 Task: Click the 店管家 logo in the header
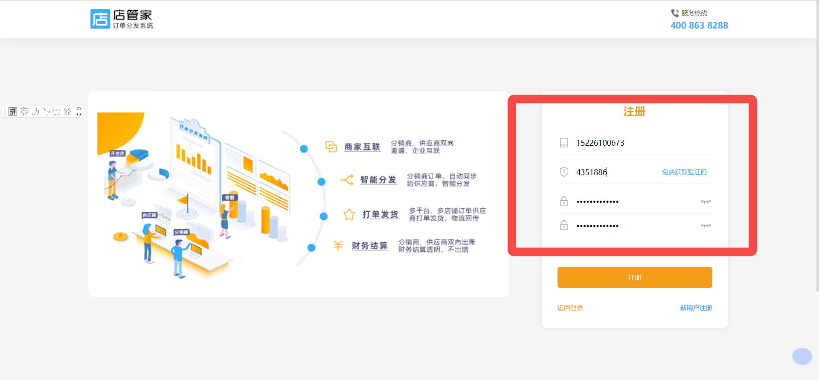121,19
